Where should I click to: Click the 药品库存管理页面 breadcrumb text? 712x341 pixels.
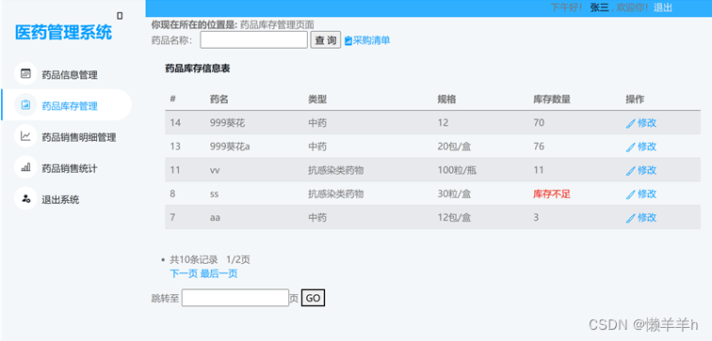[277, 25]
